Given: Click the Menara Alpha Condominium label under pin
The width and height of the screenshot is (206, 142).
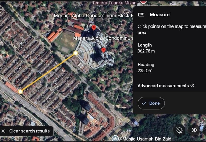Looking at the screenshot, I should 103,38.
